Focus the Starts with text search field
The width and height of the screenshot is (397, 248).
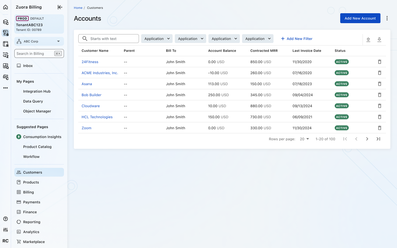113,39
